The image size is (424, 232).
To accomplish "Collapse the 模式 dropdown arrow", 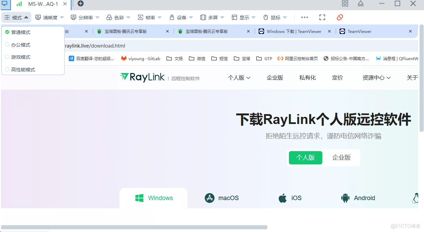I will point(26,17).
